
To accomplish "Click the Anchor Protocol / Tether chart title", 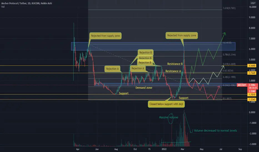I will 27,3.
